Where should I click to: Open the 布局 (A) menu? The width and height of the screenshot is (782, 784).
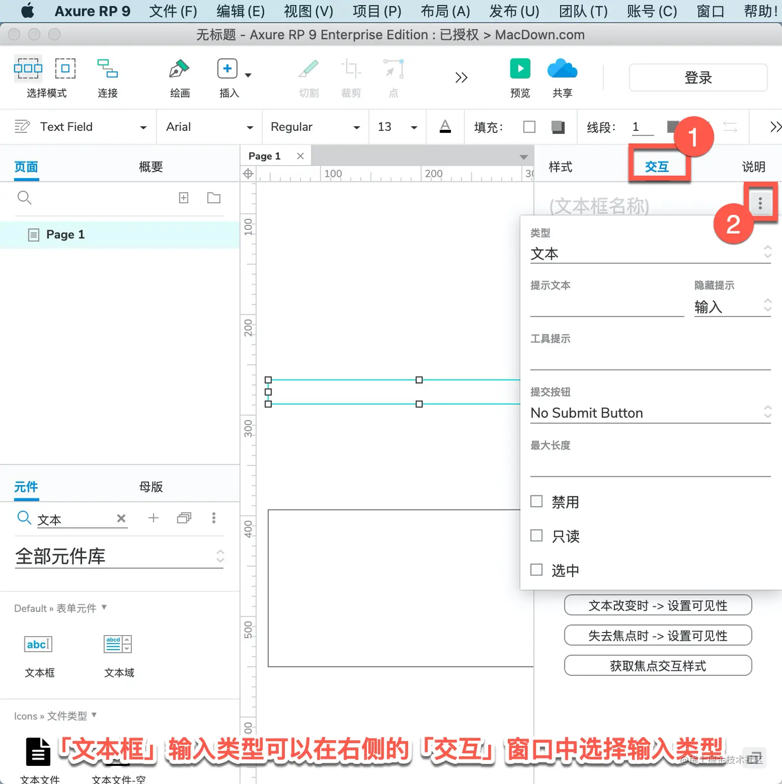tap(445, 11)
